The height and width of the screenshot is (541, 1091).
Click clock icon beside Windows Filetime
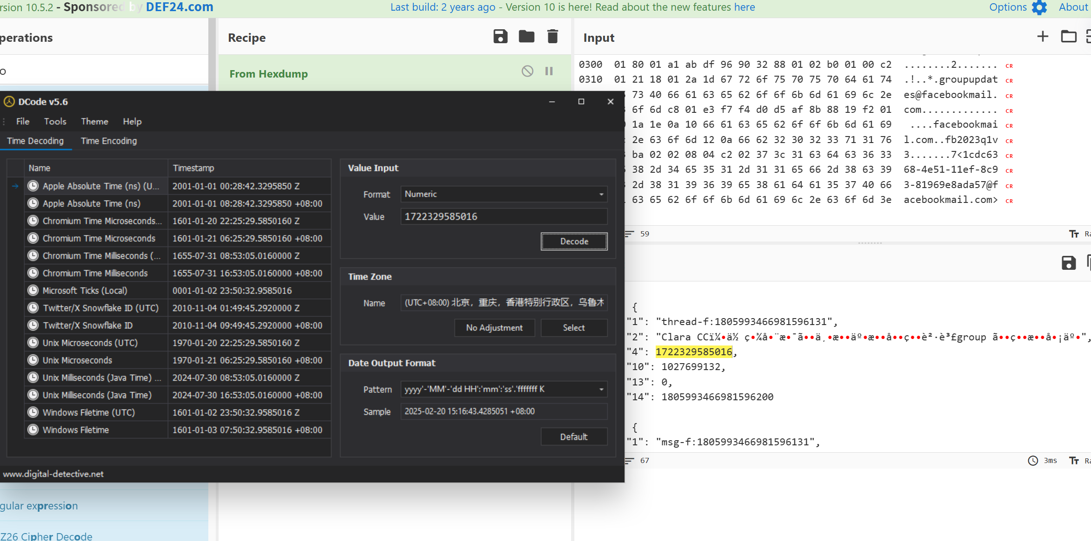point(33,430)
